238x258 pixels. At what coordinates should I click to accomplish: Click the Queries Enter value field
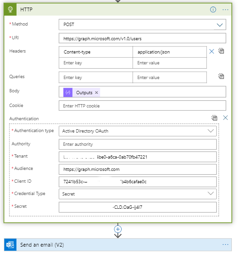pos(169,77)
